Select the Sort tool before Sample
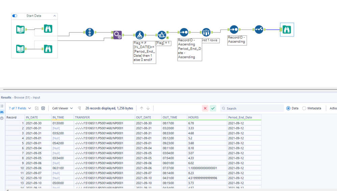 click(184, 32)
